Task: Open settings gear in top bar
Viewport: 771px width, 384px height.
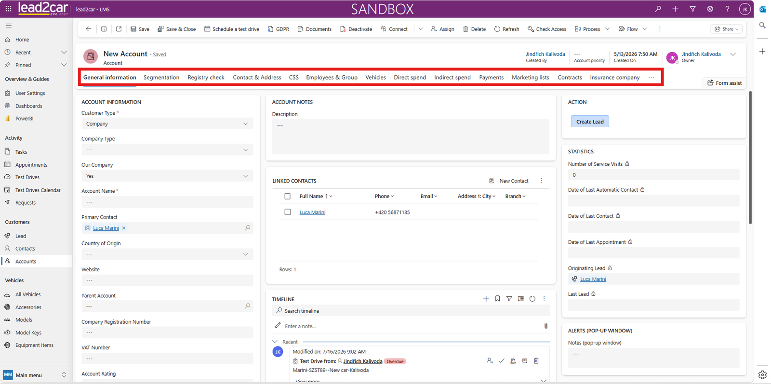Action: click(x=710, y=9)
